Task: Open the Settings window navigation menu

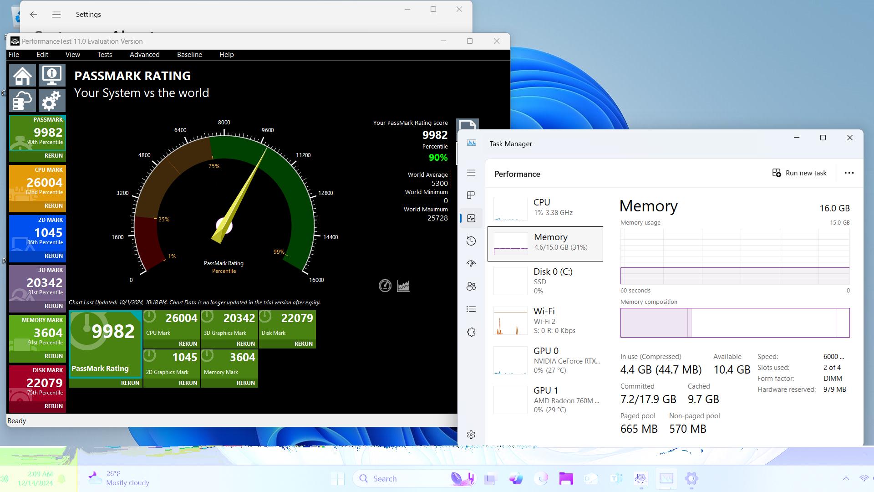Action: tap(56, 15)
